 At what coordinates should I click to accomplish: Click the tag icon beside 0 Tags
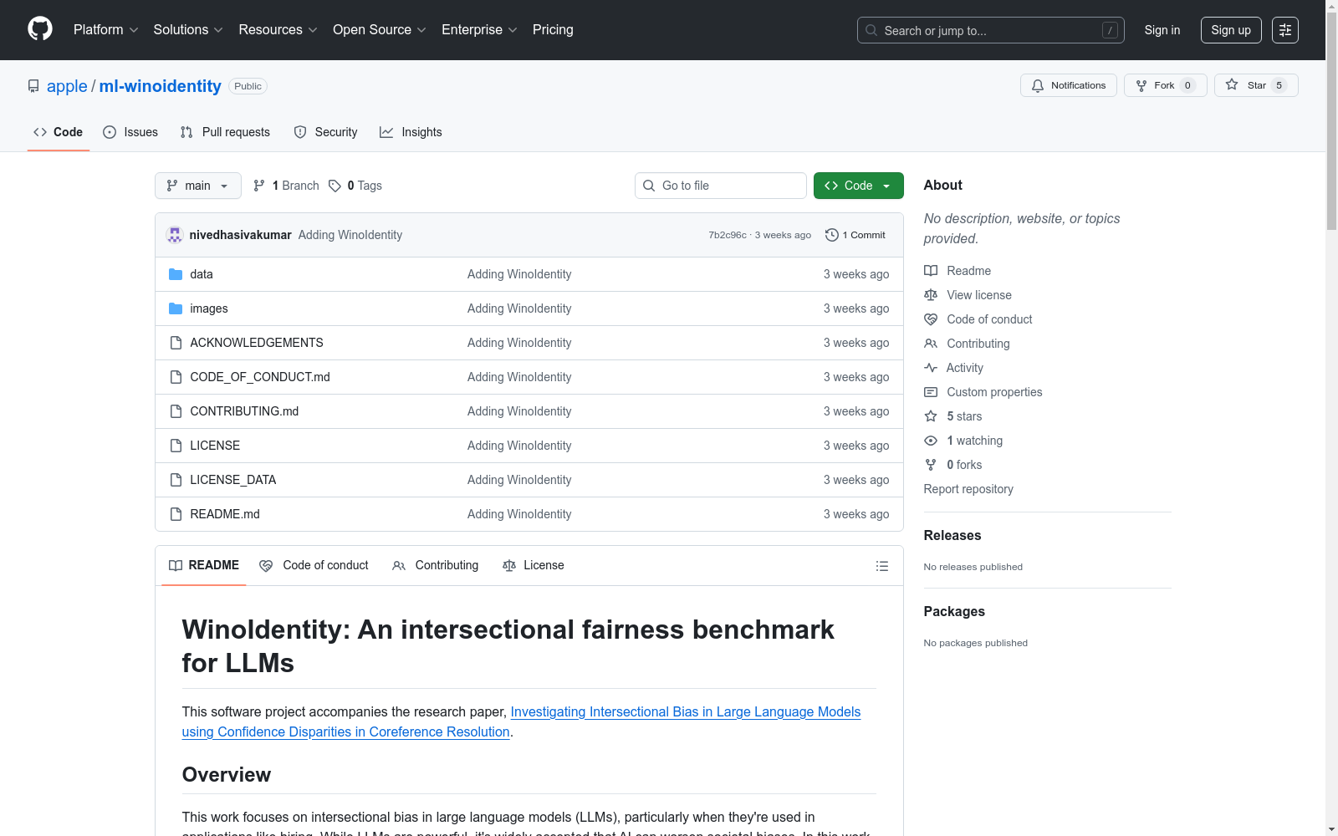coord(334,186)
